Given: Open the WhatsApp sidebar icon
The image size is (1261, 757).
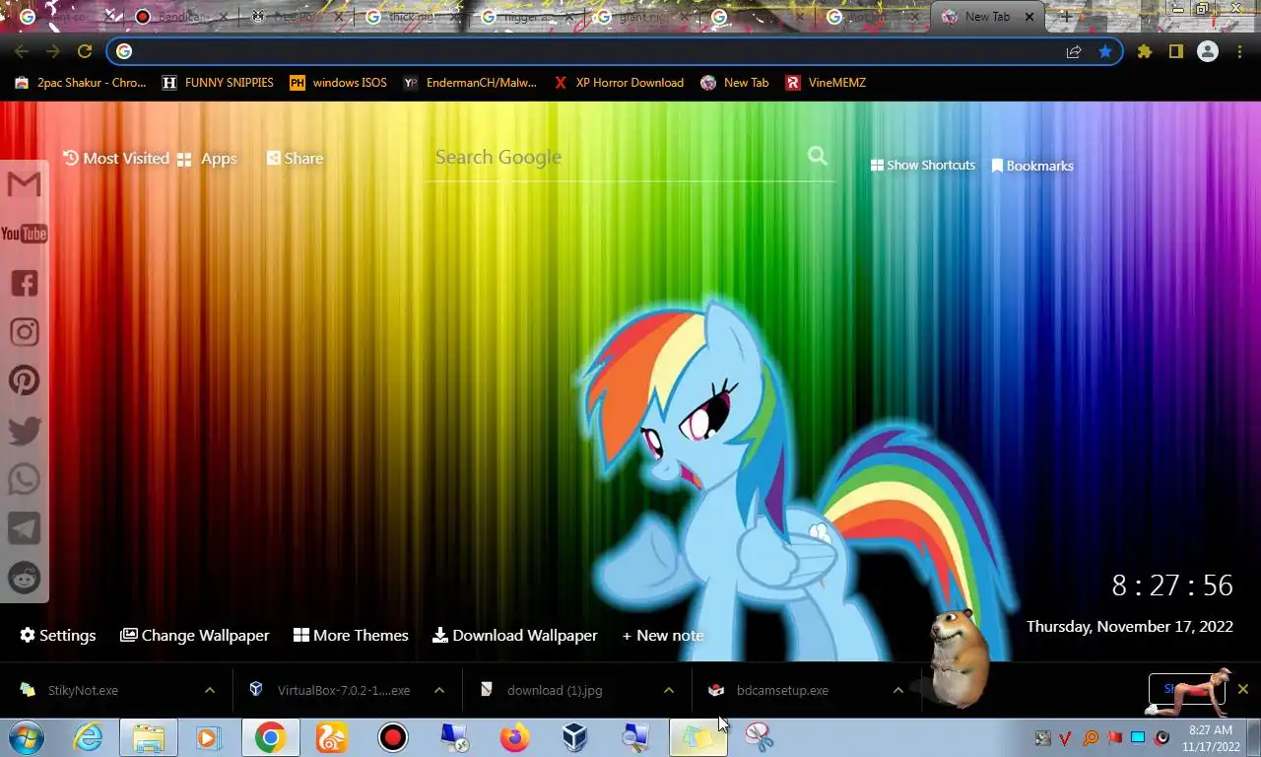Looking at the screenshot, I should [x=25, y=479].
